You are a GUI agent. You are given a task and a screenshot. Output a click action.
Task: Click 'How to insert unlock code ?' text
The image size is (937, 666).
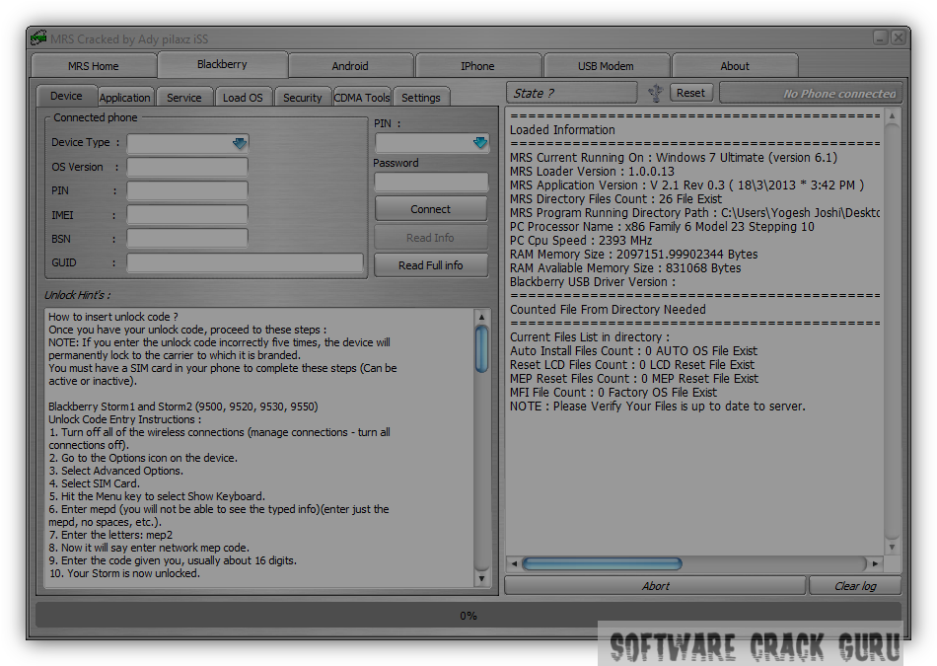pos(113,317)
